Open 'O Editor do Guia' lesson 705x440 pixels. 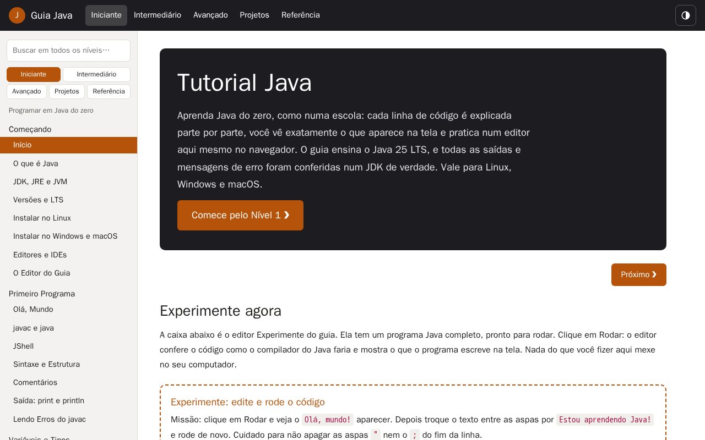click(68, 273)
